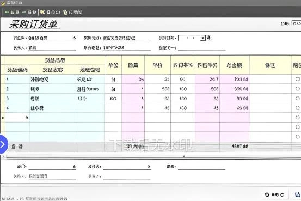Screen dimensions: 301x201
Task: Tick the checkbox in the first item row
Action: click(298, 79)
